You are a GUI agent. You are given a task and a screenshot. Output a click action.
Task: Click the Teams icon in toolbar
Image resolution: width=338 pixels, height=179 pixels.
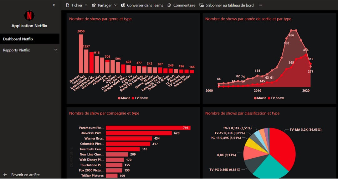(x=123, y=5)
